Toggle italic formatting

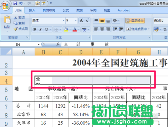click(40, 29)
